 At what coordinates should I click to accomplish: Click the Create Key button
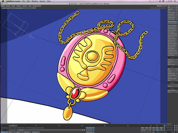tap(90, 130)
